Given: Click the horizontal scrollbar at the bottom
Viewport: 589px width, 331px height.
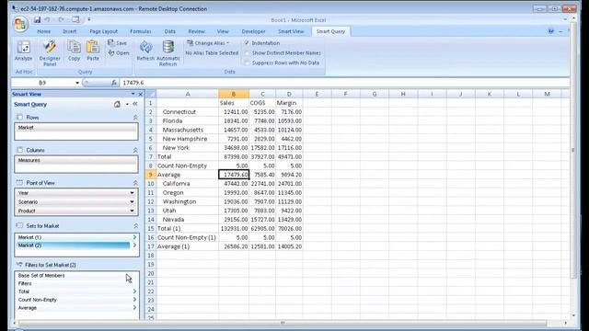Looking at the screenshot, I should click(283, 323).
